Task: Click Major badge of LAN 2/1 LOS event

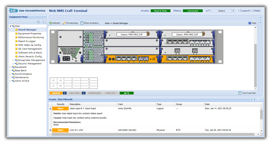Action: pyautogui.click(x=61, y=130)
